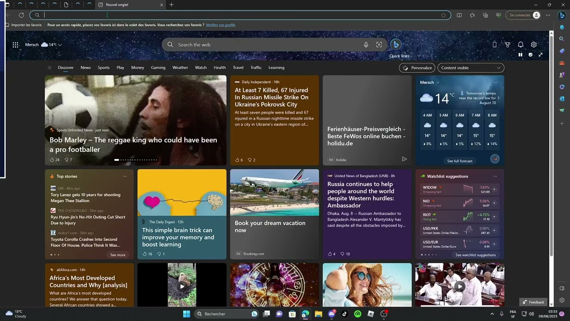Open the Bing chat icon beside the search box
570x321 pixels.
pyautogui.click(x=395, y=45)
